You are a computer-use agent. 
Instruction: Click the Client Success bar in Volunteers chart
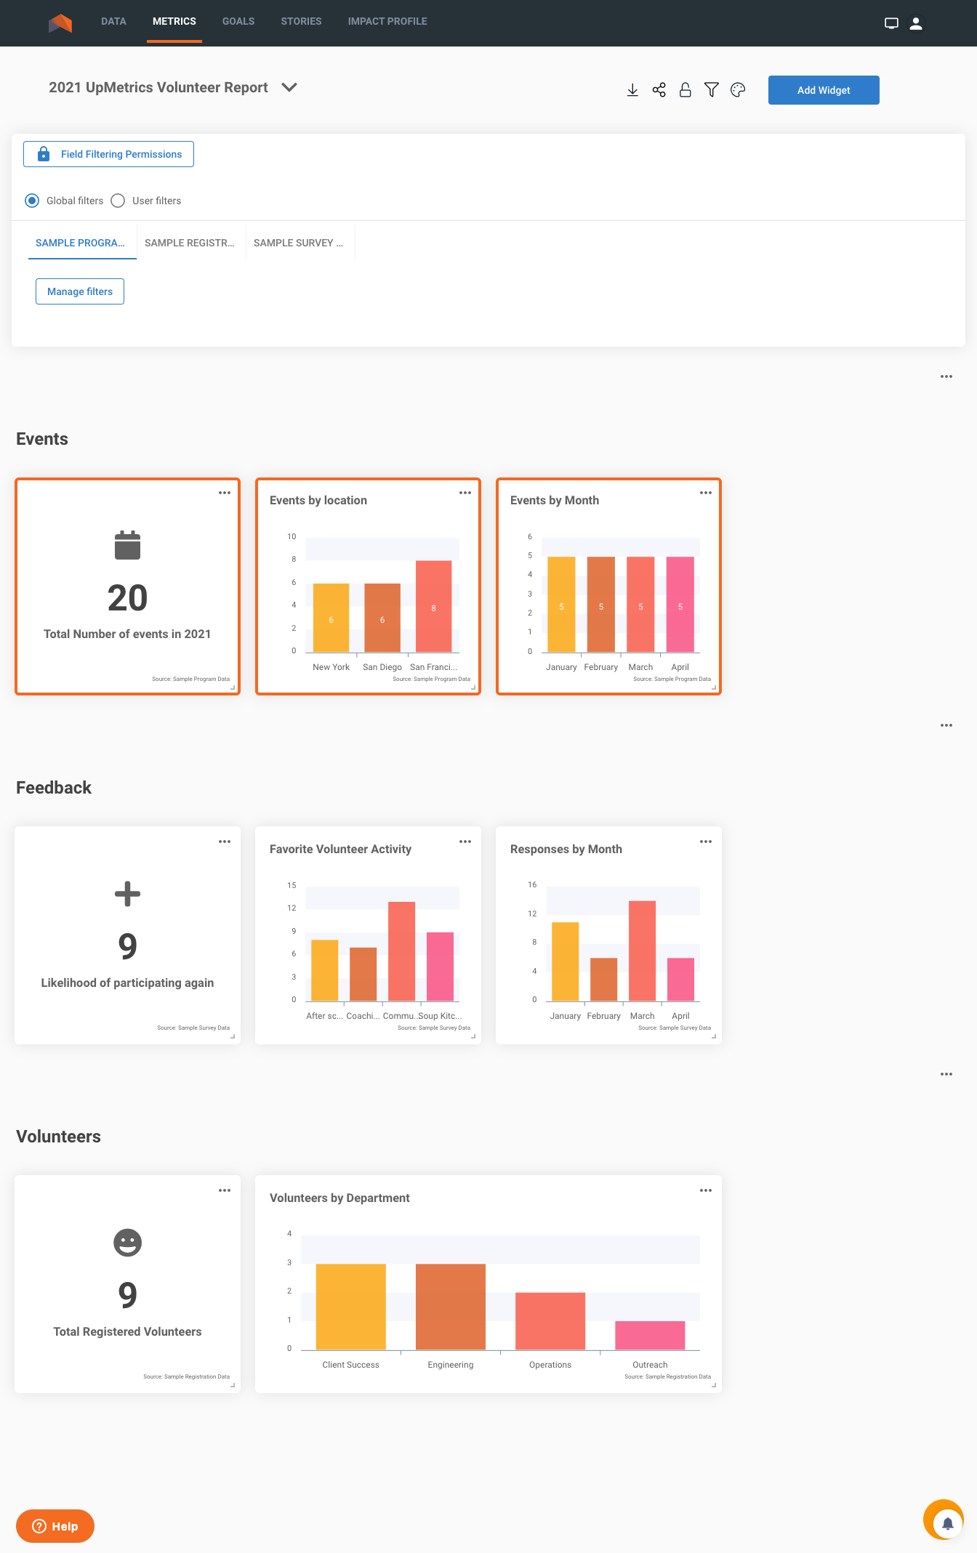click(x=351, y=1307)
